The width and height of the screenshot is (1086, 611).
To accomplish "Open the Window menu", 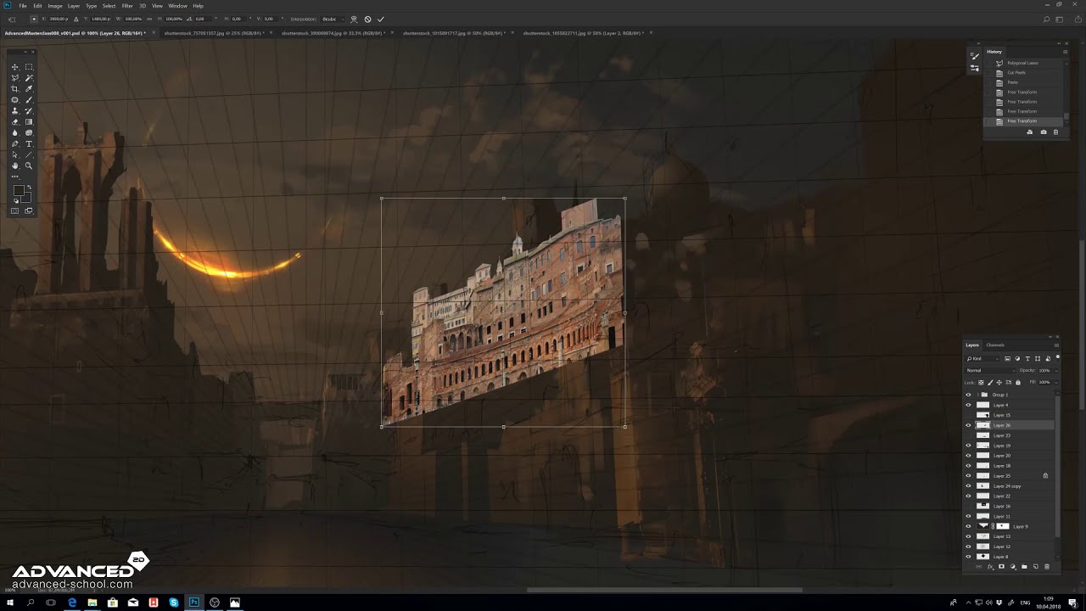I will click(x=177, y=6).
